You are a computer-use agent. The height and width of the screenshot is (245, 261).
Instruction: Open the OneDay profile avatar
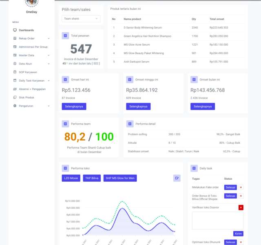click(32, 2)
